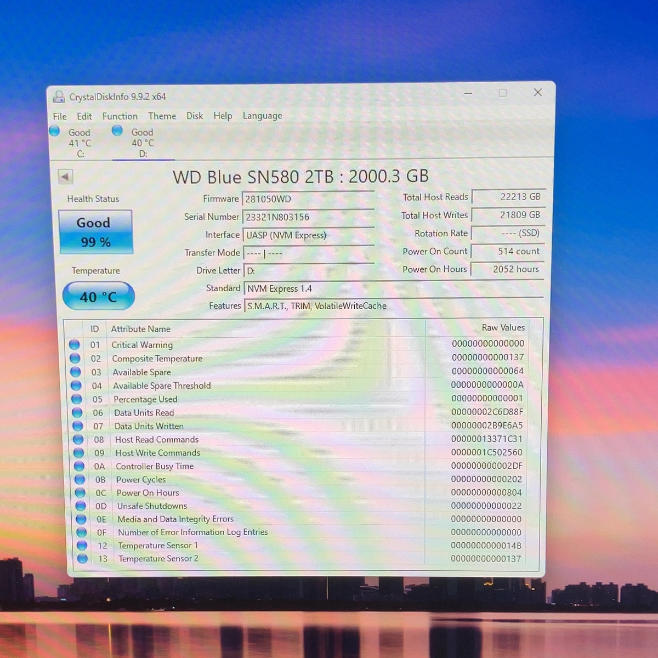Open the Function menu
Screen dimensions: 658x658
[x=120, y=116]
